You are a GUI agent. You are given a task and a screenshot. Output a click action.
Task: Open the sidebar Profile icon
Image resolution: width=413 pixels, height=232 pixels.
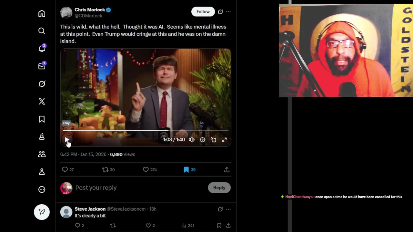coord(42,172)
